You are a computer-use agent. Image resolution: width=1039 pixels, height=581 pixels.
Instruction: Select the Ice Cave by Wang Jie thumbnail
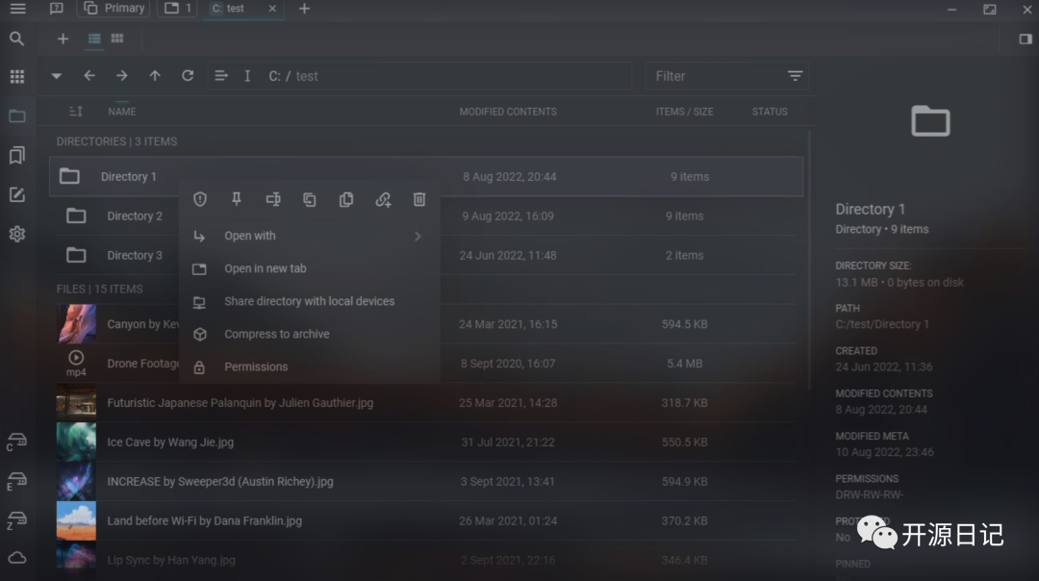pyautogui.click(x=76, y=442)
